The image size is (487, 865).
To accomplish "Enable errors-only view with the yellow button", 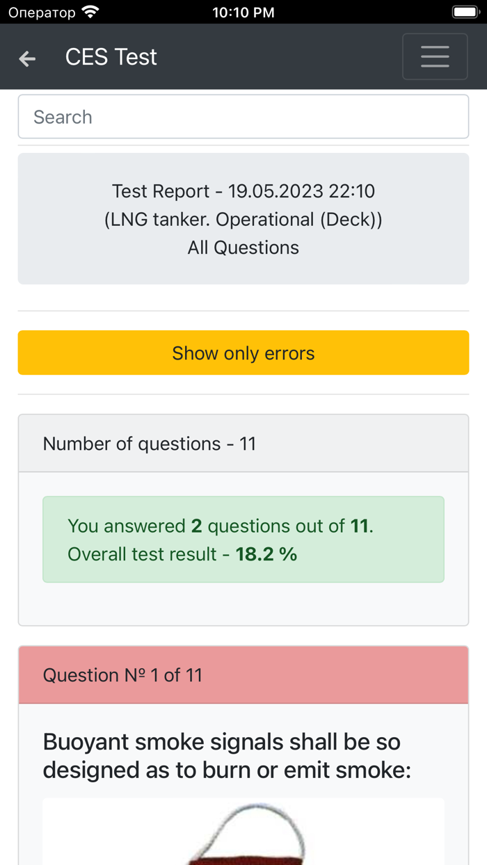I will click(x=243, y=353).
